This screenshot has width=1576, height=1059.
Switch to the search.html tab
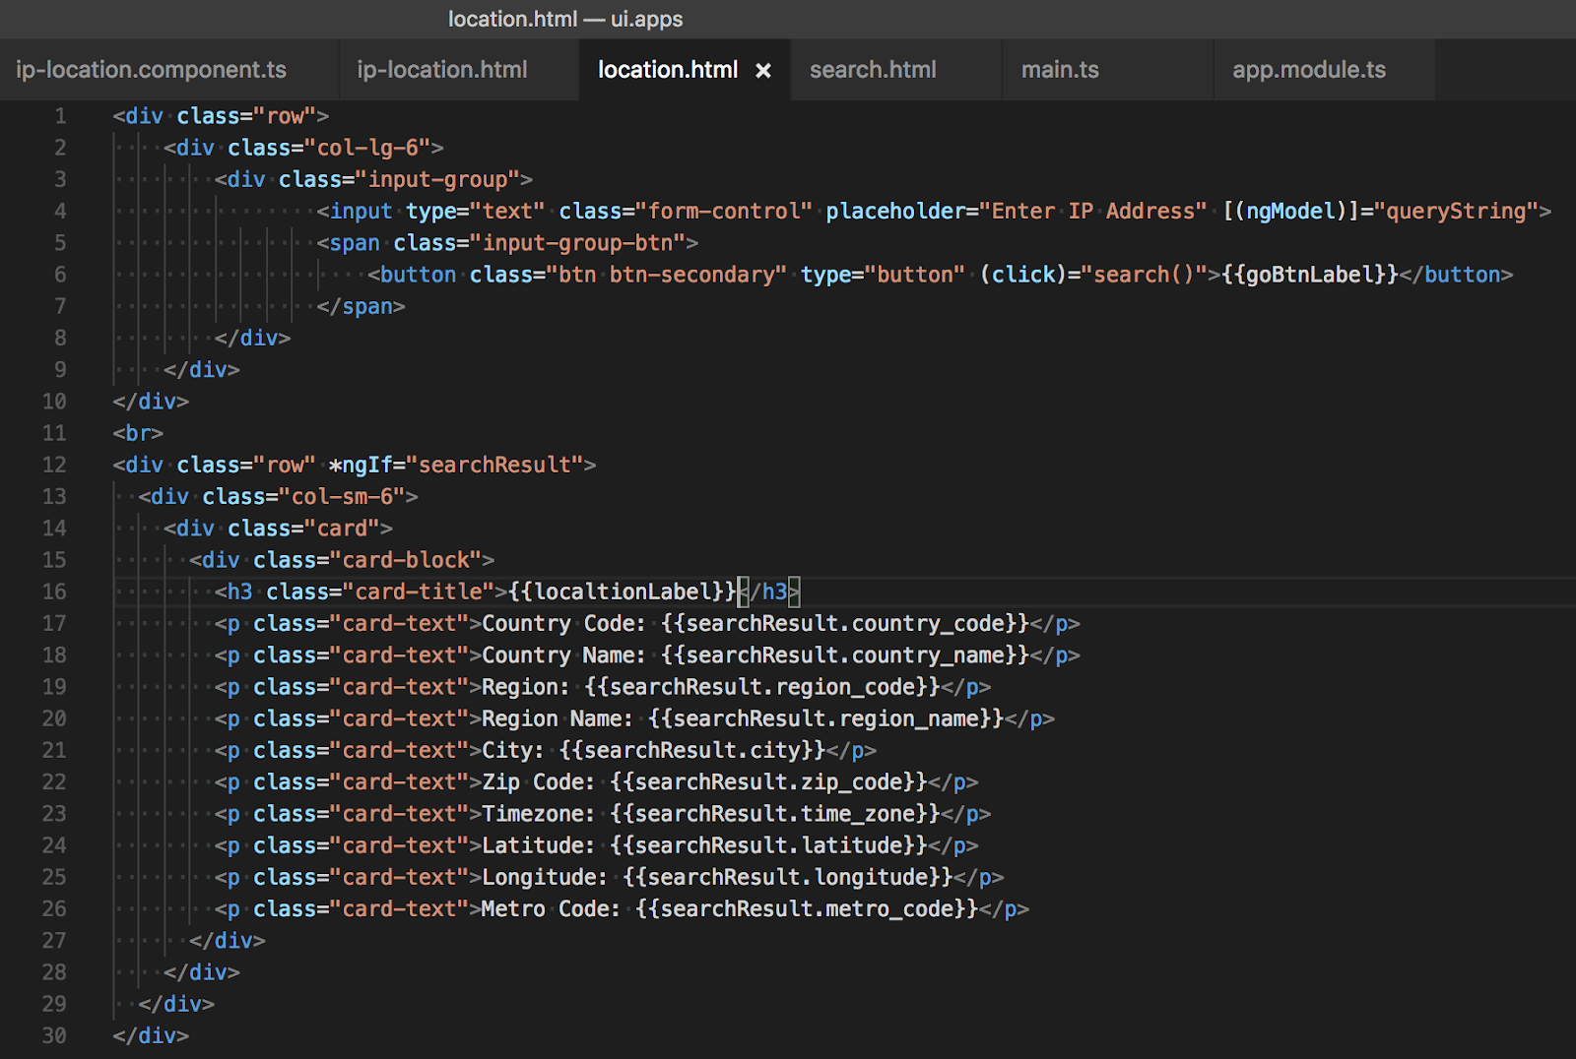(872, 70)
